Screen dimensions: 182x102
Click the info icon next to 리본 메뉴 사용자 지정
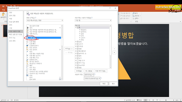(x=92, y=18)
